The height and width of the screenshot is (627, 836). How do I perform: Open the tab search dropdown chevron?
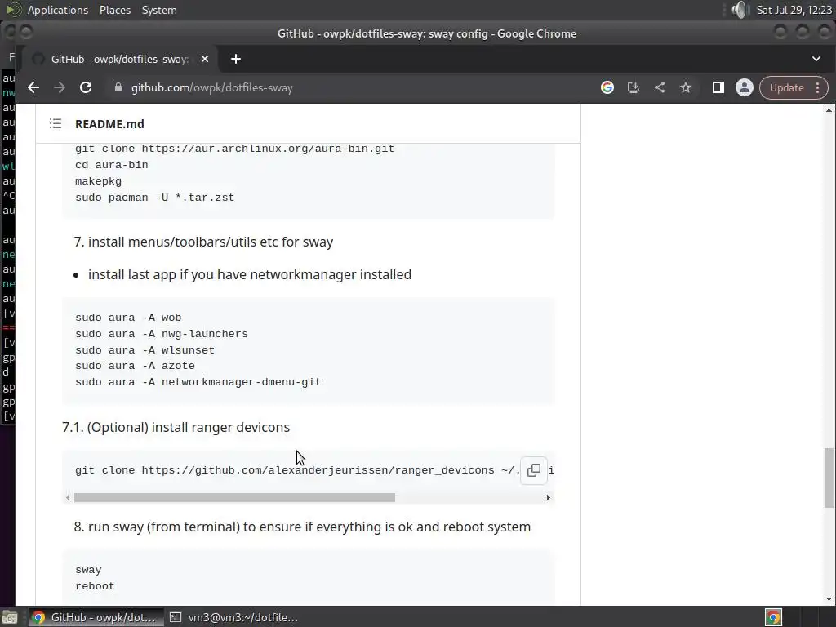pyautogui.click(x=816, y=59)
